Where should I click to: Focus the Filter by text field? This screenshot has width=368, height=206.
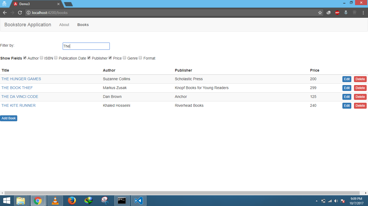86,46
